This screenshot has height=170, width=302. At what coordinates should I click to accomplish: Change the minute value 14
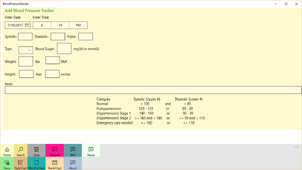click(60, 25)
